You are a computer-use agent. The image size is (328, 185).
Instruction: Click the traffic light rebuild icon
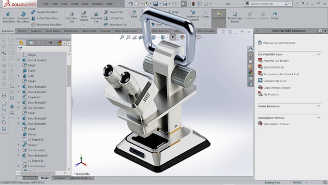(x=193, y=4)
